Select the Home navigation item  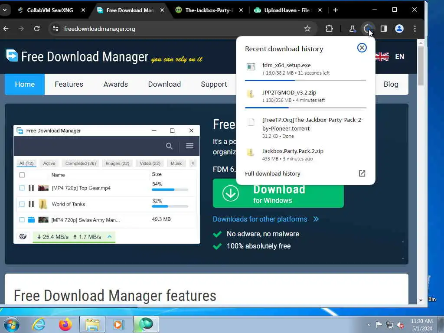pyautogui.click(x=25, y=84)
